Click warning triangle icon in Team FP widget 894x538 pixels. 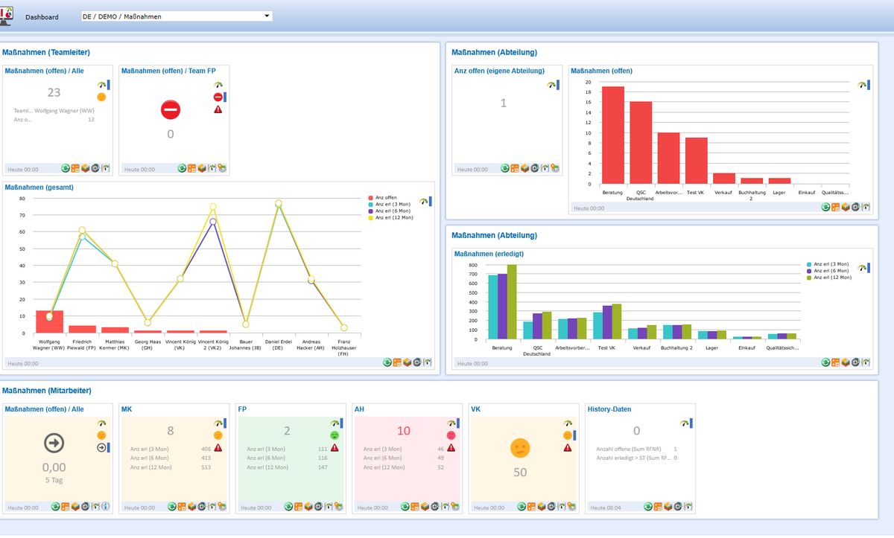[218, 109]
